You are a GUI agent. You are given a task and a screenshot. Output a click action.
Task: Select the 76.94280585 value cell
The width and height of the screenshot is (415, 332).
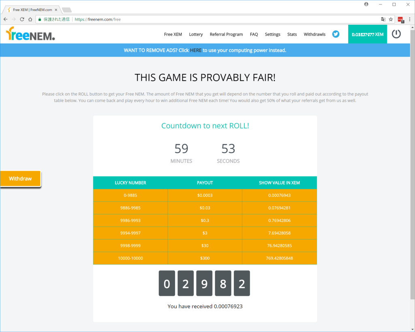280,246
